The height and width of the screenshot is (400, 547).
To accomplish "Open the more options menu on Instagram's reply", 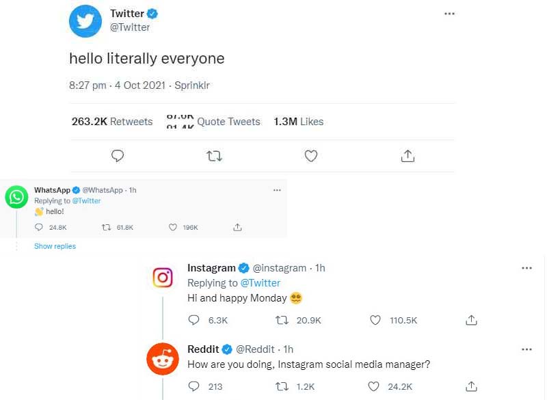I will pyautogui.click(x=526, y=268).
